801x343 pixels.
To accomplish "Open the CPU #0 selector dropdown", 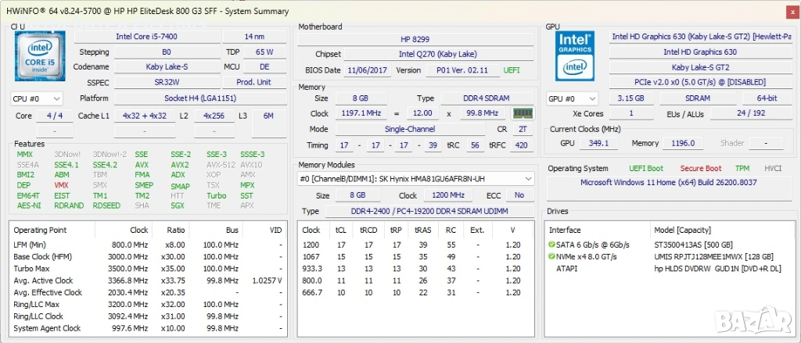I will click(x=37, y=98).
